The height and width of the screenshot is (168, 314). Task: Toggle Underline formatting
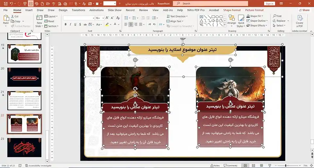75,24
